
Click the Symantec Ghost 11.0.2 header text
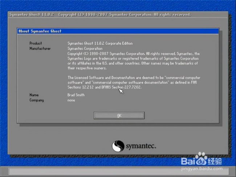[32, 15]
